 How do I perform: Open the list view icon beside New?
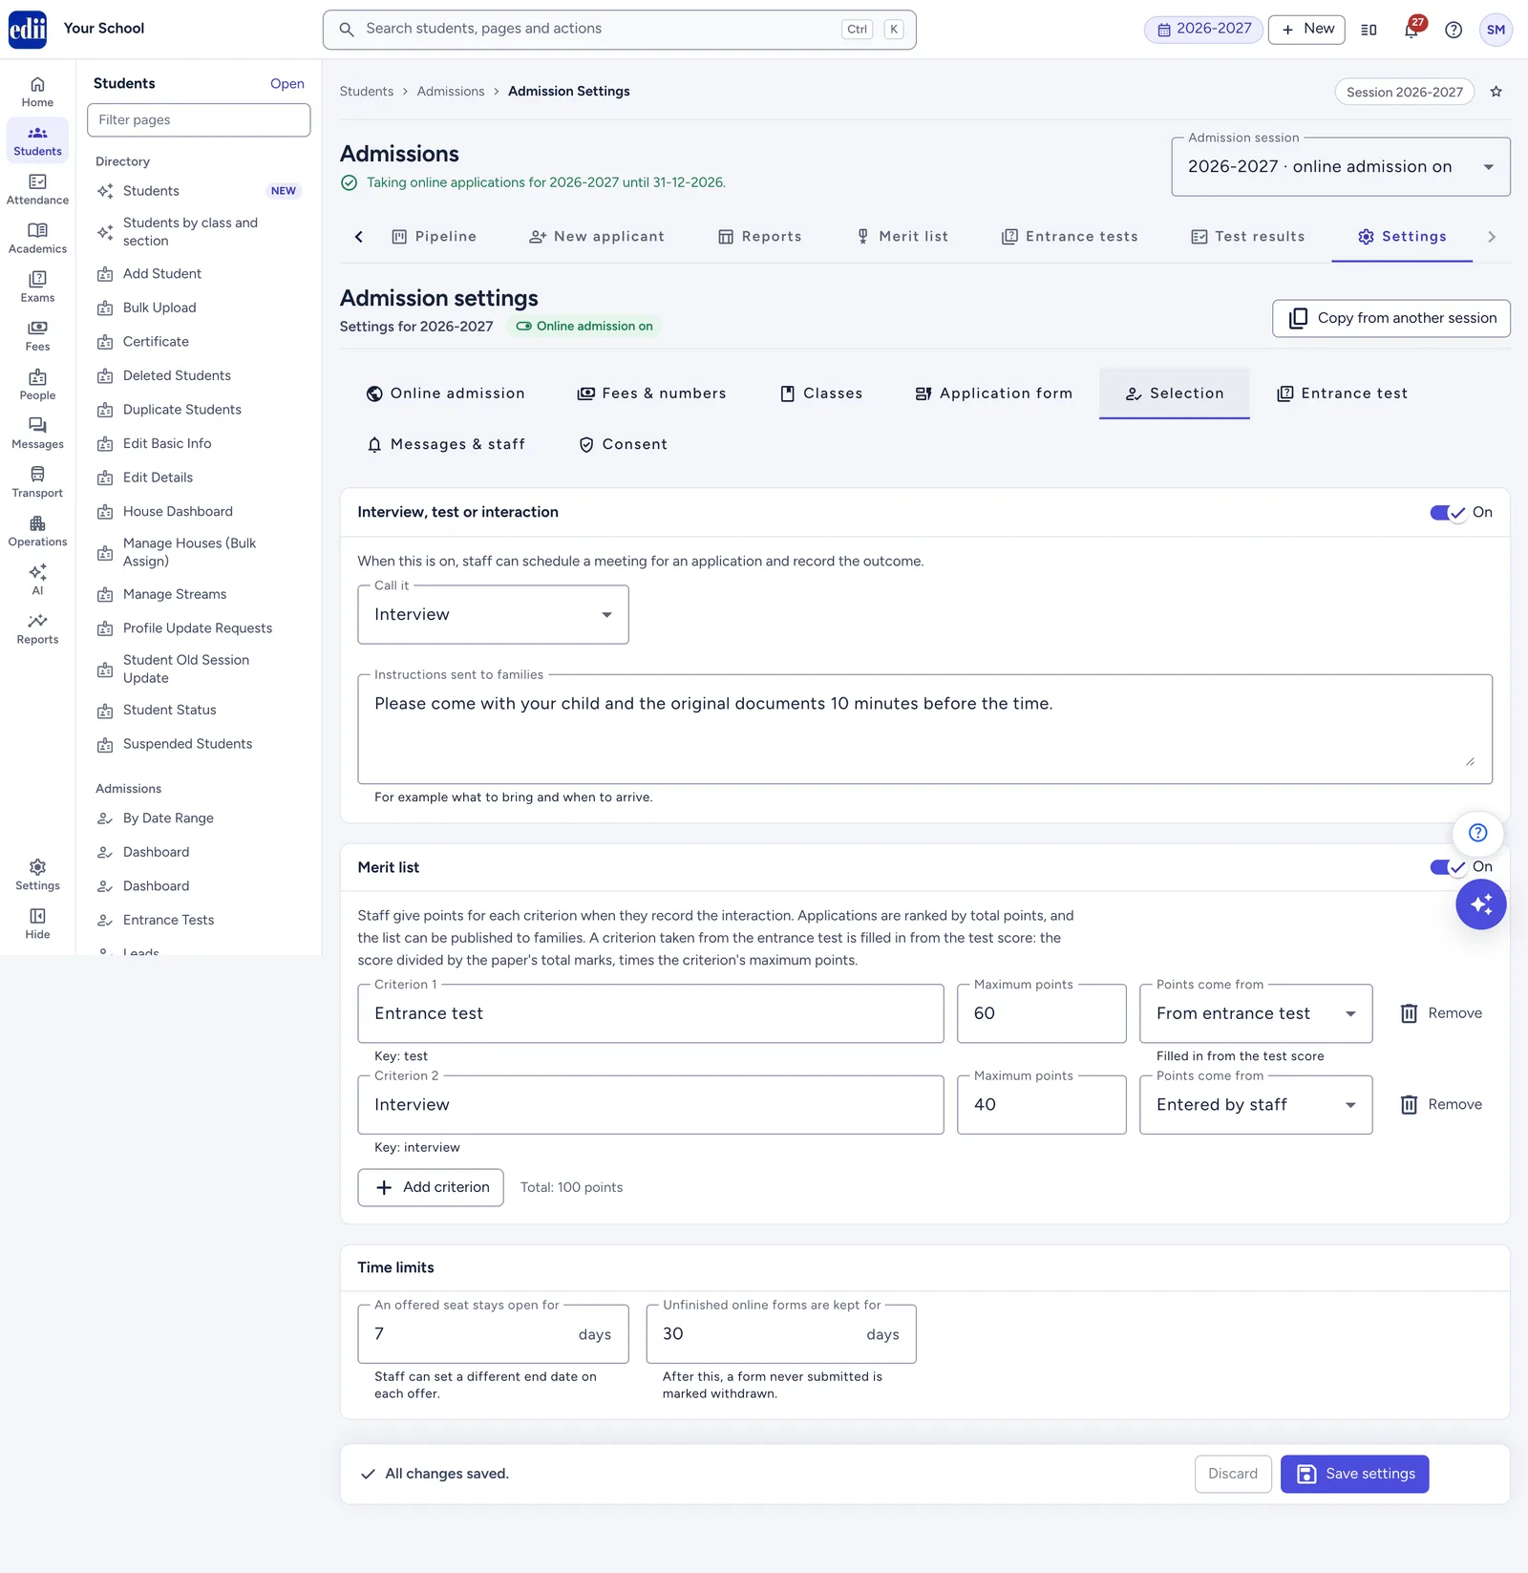tap(1369, 30)
